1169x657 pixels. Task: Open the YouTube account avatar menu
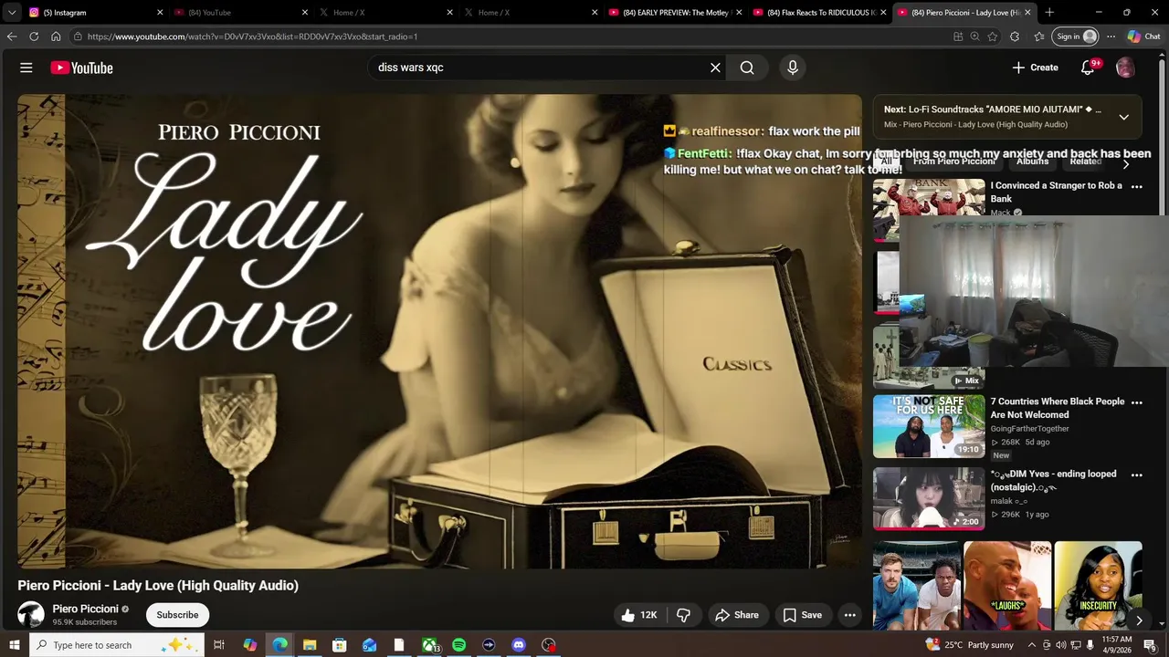tap(1125, 68)
